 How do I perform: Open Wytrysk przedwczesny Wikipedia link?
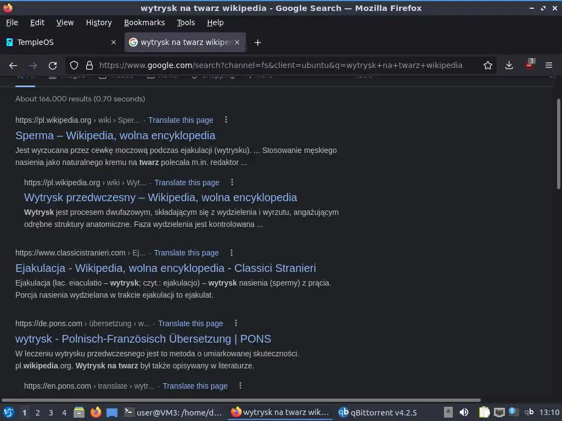point(160,197)
